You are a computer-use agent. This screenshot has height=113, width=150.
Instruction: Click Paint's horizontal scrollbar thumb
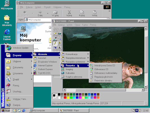tap(101, 90)
